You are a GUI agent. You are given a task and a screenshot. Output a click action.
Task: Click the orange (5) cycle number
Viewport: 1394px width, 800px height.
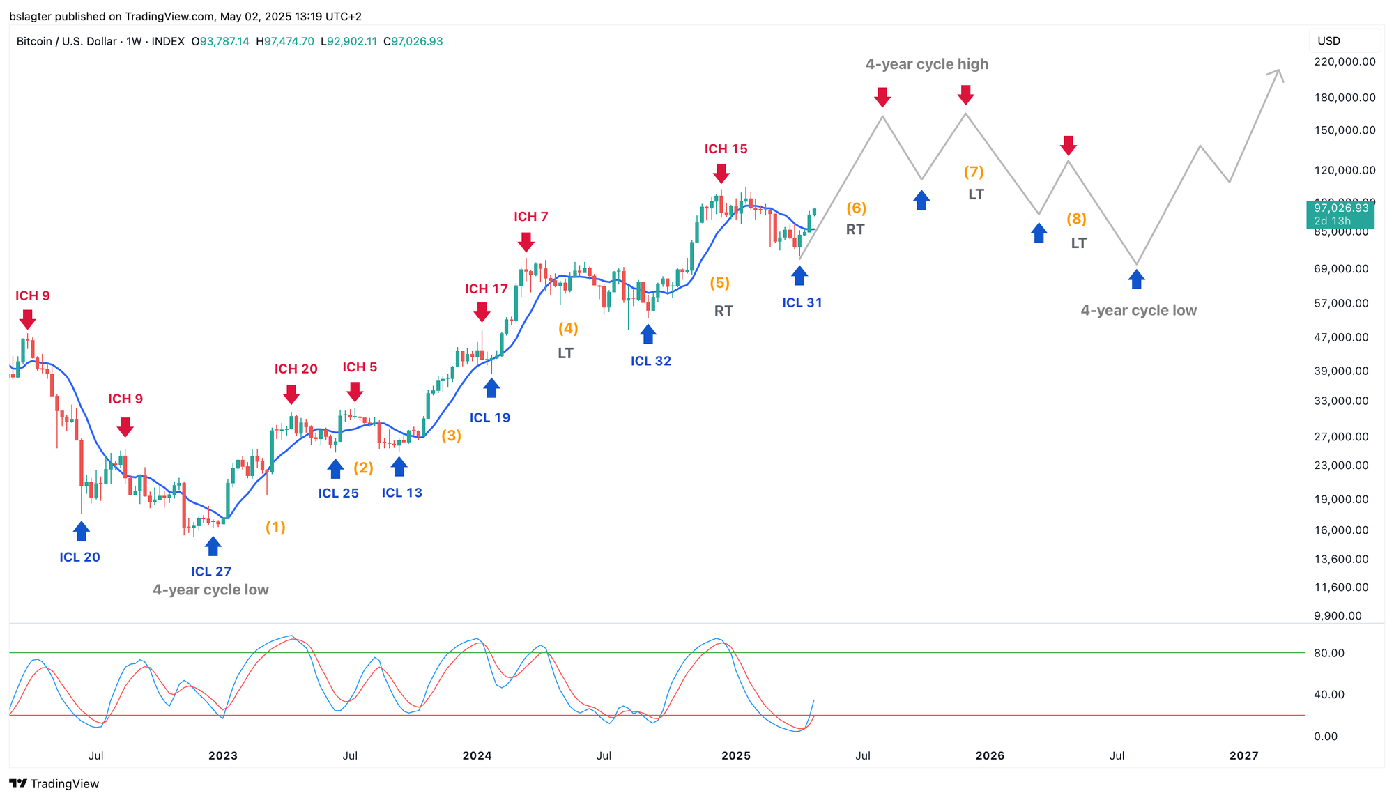719,283
